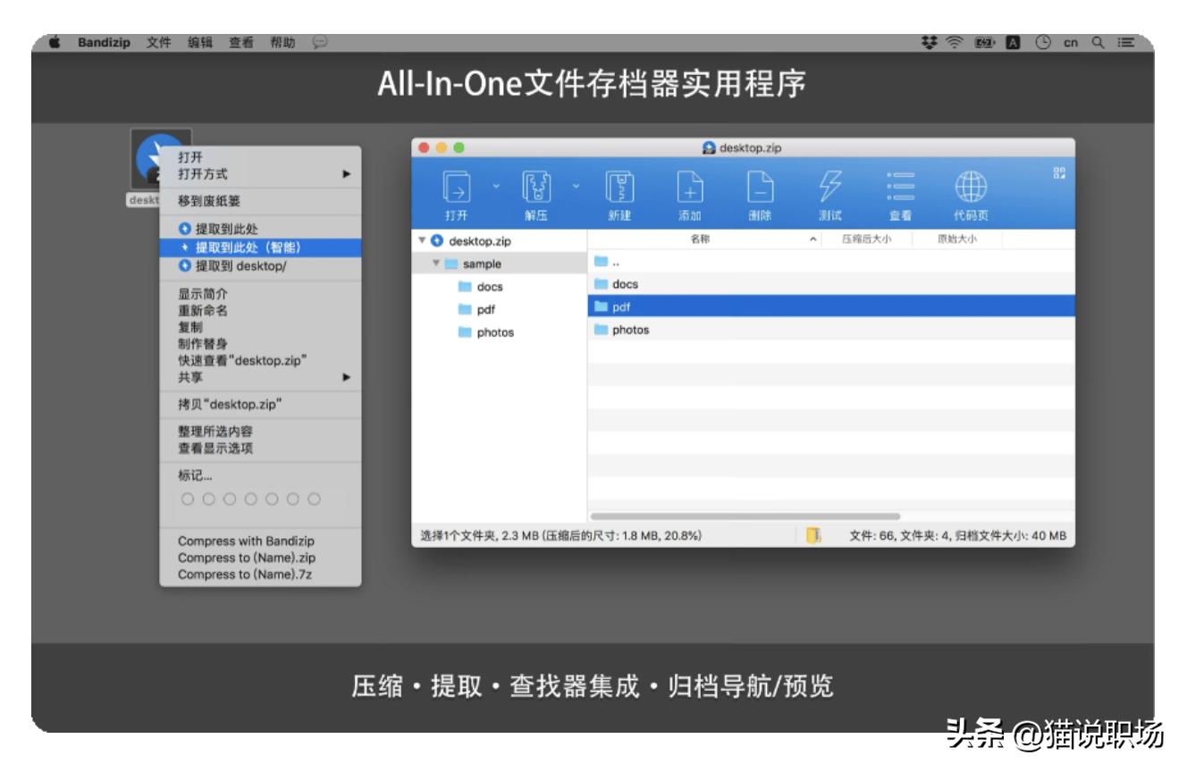Choose 提取到此处（智能） from the context menu
Screen dimensions: 1187x772
coord(260,247)
